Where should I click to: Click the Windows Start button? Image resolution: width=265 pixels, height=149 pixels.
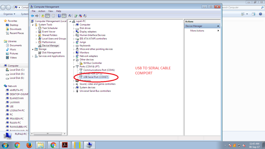tap(5, 145)
